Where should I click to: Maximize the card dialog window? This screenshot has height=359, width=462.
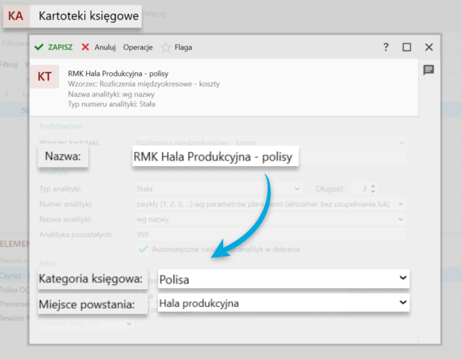[x=407, y=47]
